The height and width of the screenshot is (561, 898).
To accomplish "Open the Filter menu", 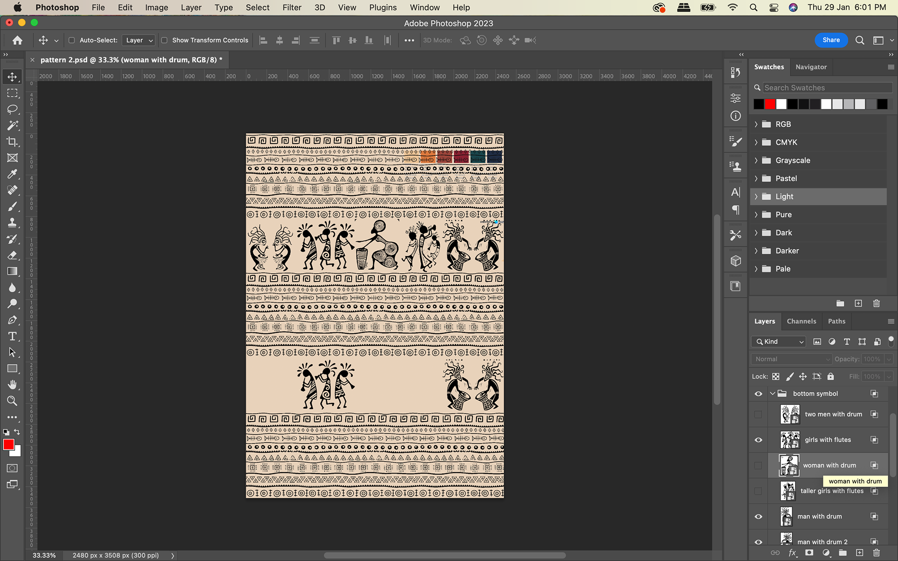I will pyautogui.click(x=291, y=7).
